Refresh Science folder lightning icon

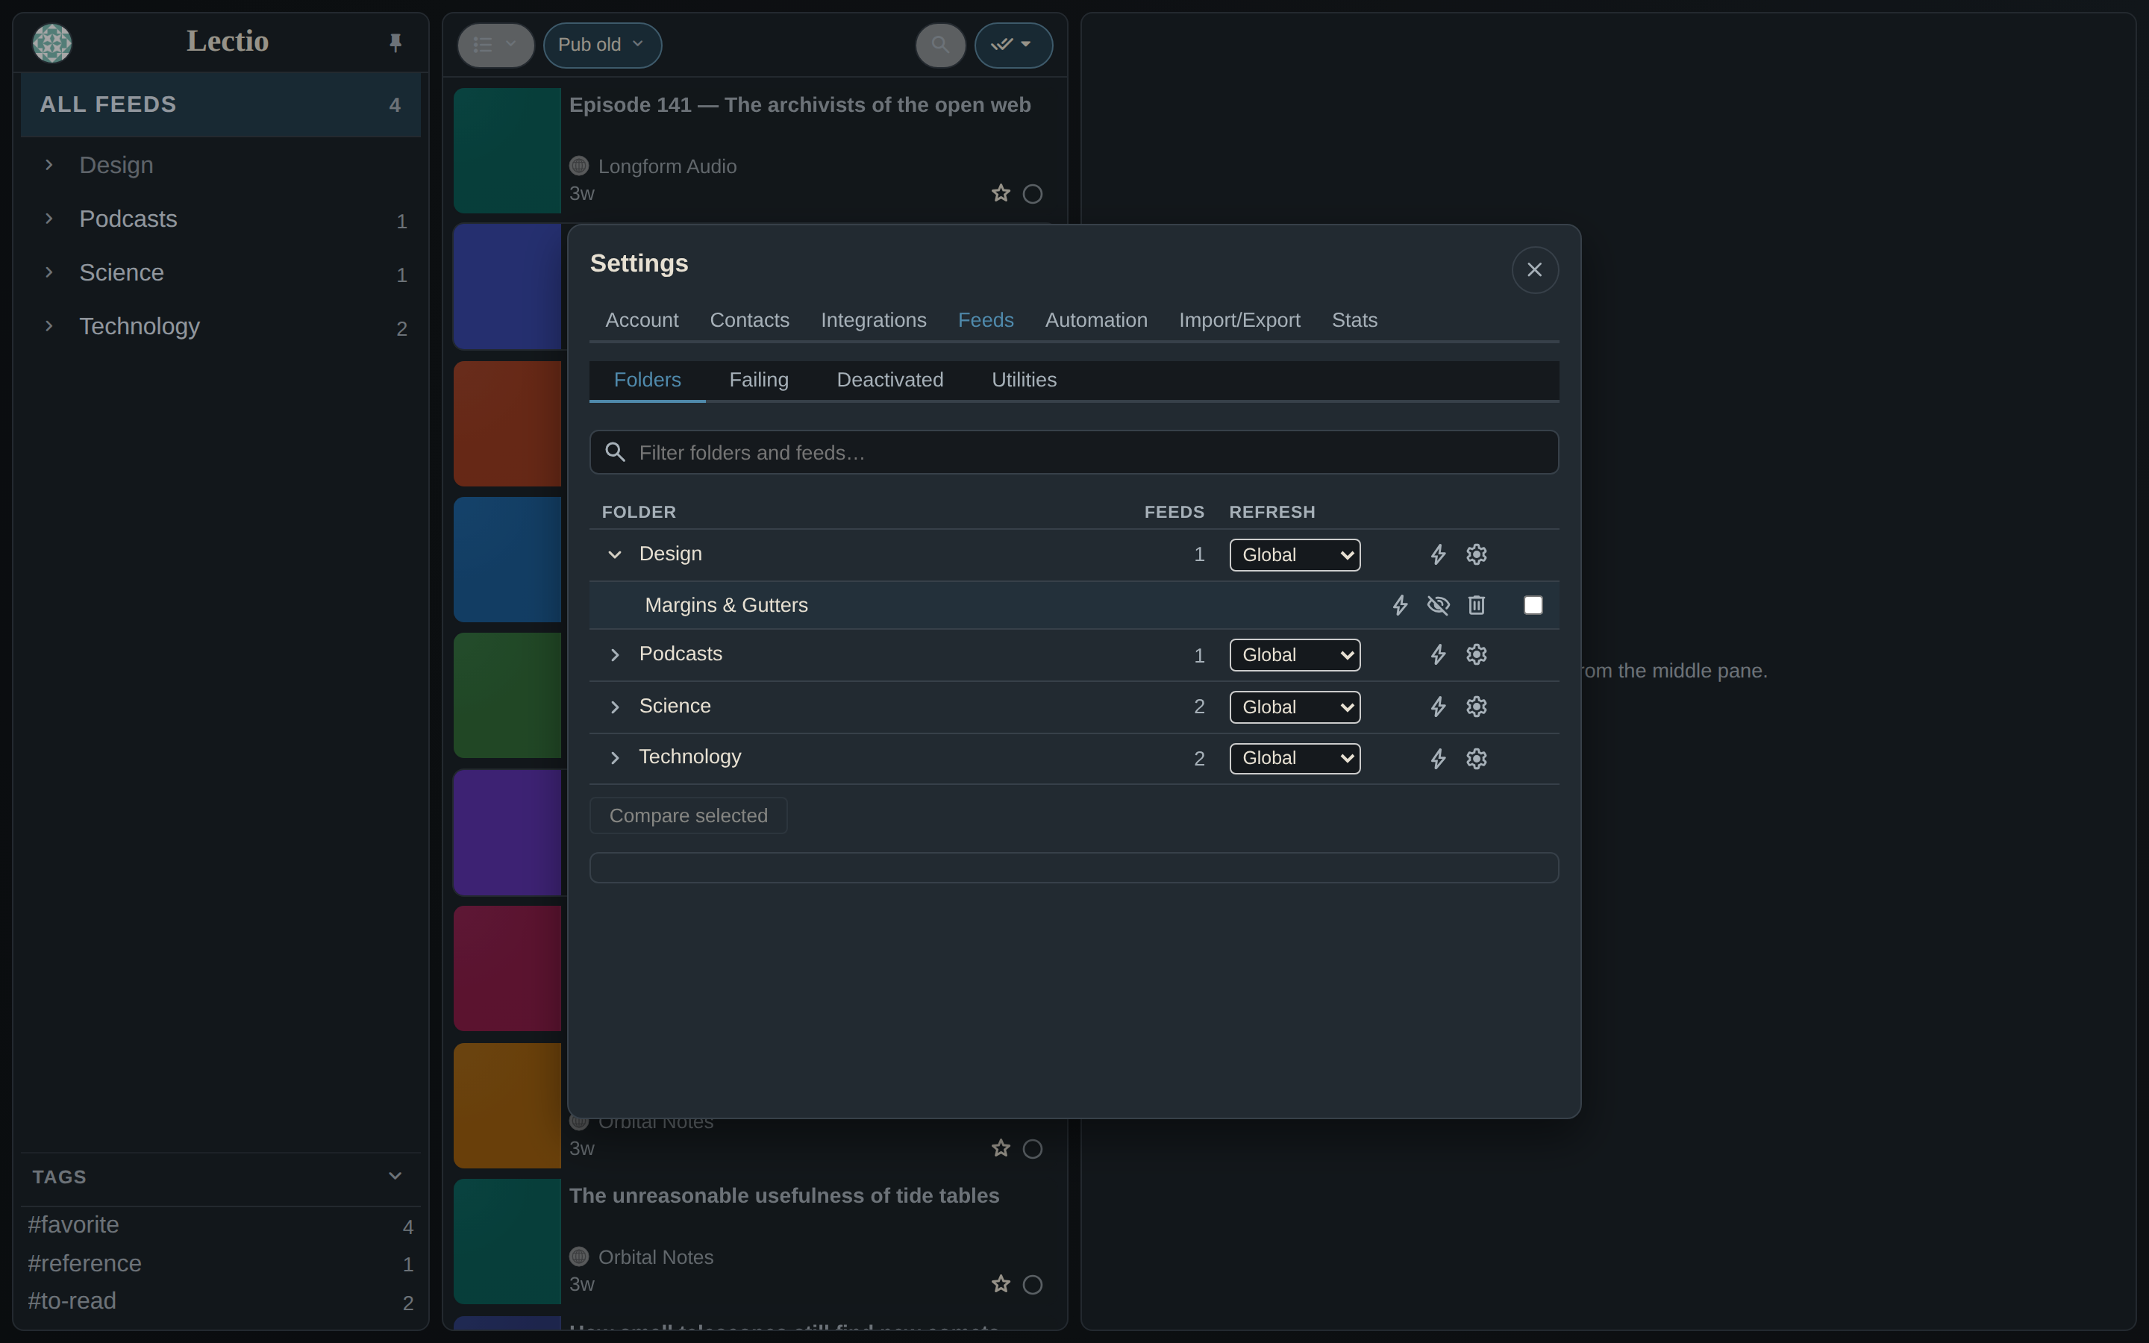[1438, 707]
